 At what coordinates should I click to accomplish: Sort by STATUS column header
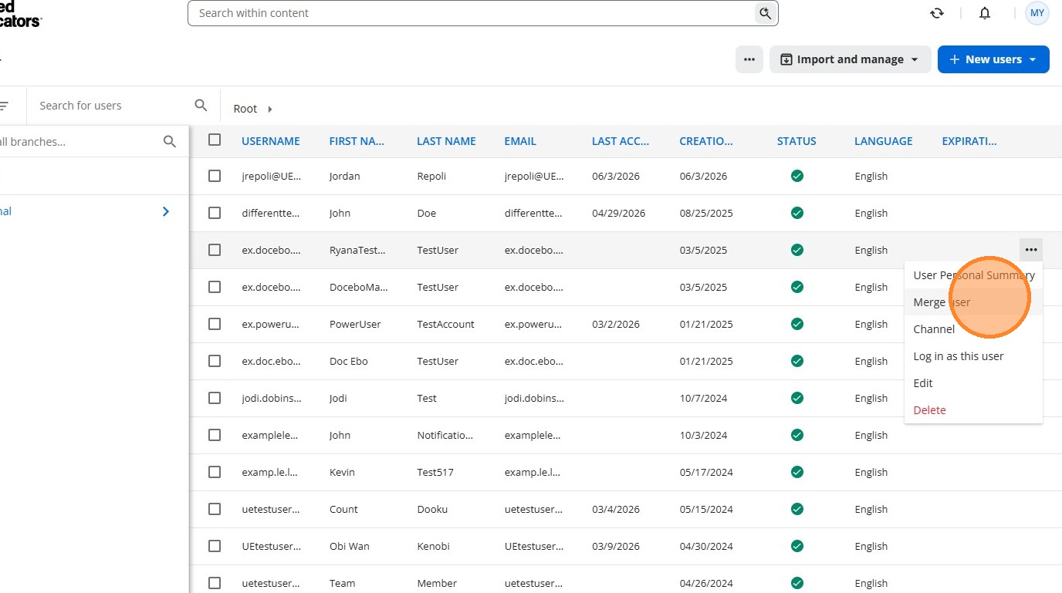click(x=796, y=141)
